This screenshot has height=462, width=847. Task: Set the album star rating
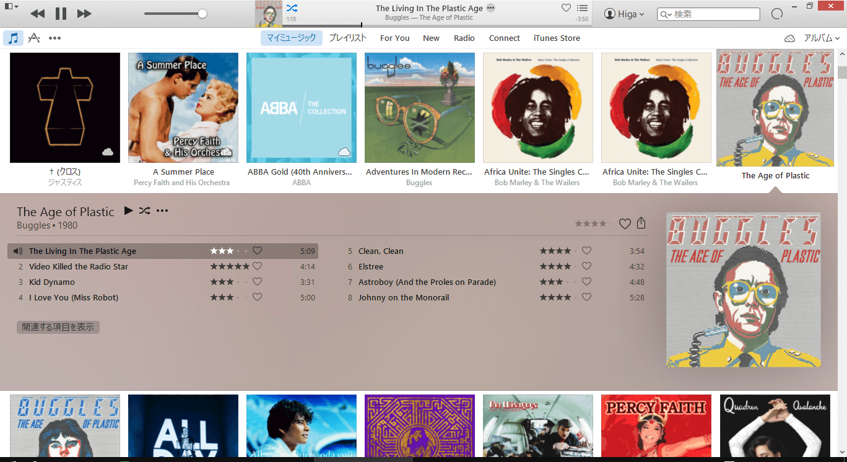(x=593, y=224)
